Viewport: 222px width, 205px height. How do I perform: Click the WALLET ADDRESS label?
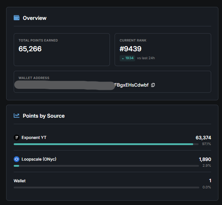point(34,78)
